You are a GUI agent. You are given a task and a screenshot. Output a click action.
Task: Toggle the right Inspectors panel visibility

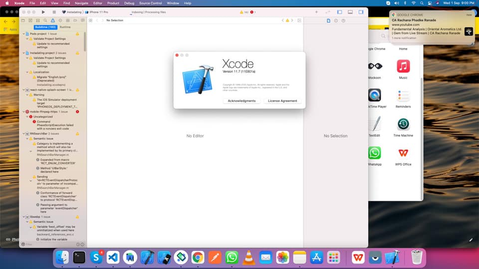[361, 11]
